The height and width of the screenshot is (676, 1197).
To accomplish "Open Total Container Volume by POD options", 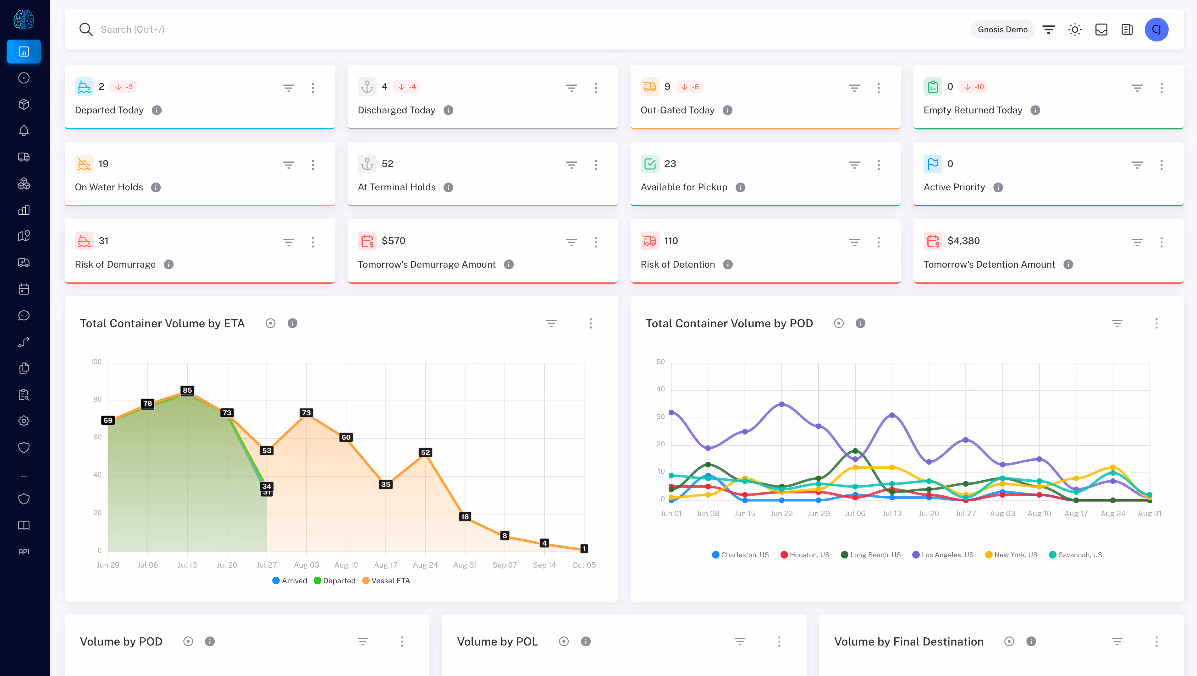I will point(1156,323).
